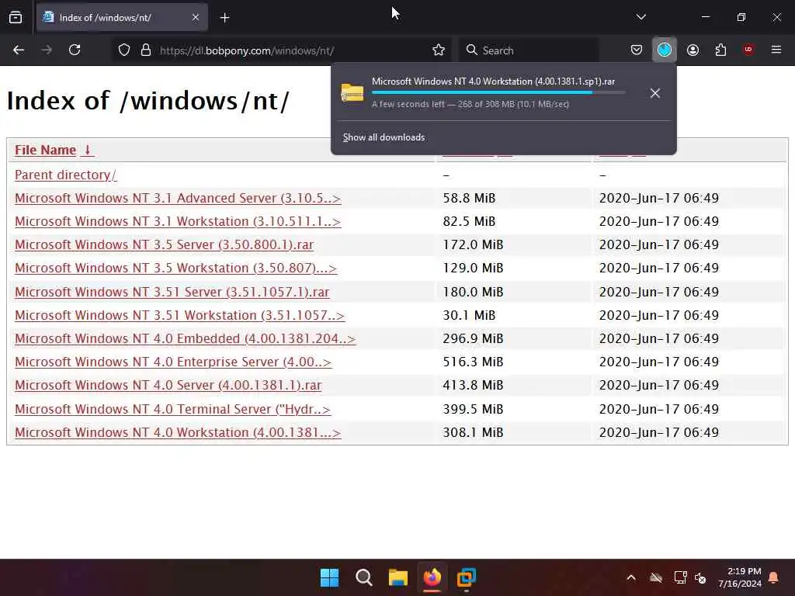The width and height of the screenshot is (795, 596).
Task: Open the downloading rar file icon
Action: (352, 93)
